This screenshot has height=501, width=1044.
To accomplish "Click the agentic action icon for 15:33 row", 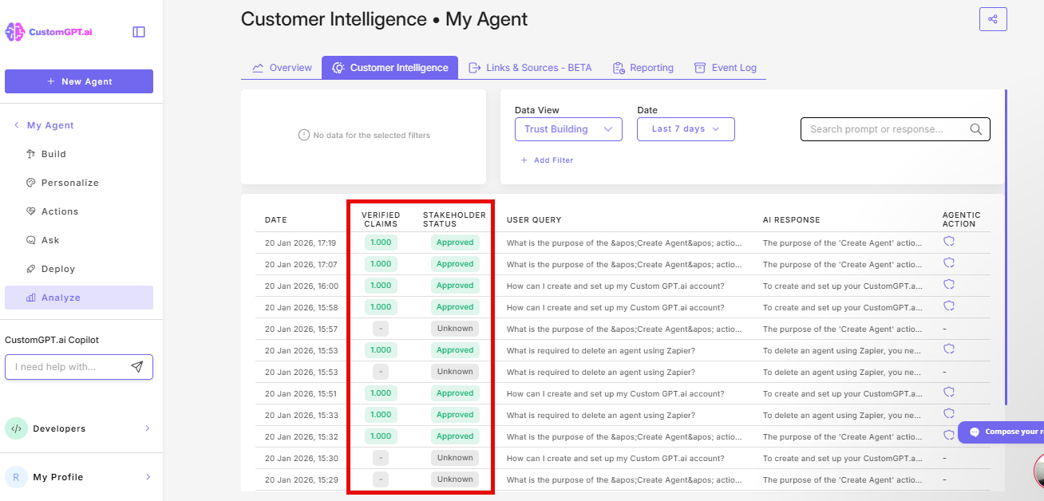I will click(x=949, y=413).
